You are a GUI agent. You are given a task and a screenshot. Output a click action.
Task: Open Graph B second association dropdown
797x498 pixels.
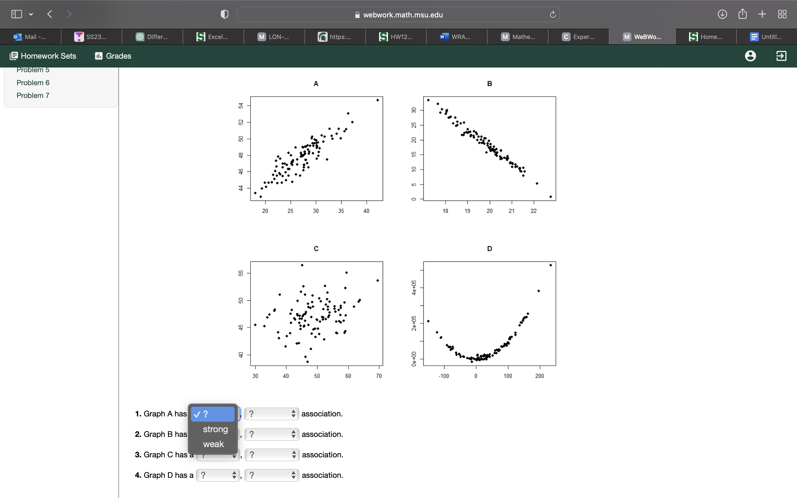point(272,434)
